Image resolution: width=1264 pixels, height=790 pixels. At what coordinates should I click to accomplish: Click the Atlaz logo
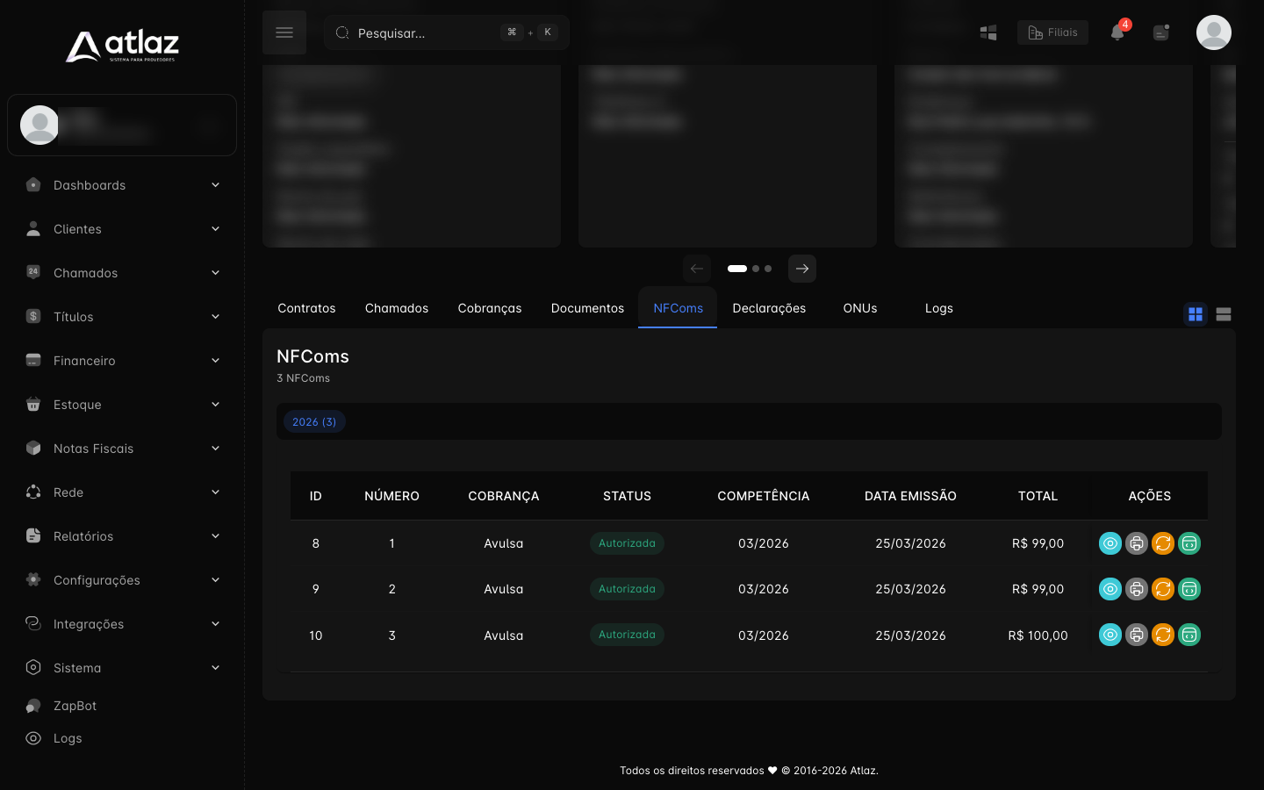(x=122, y=47)
